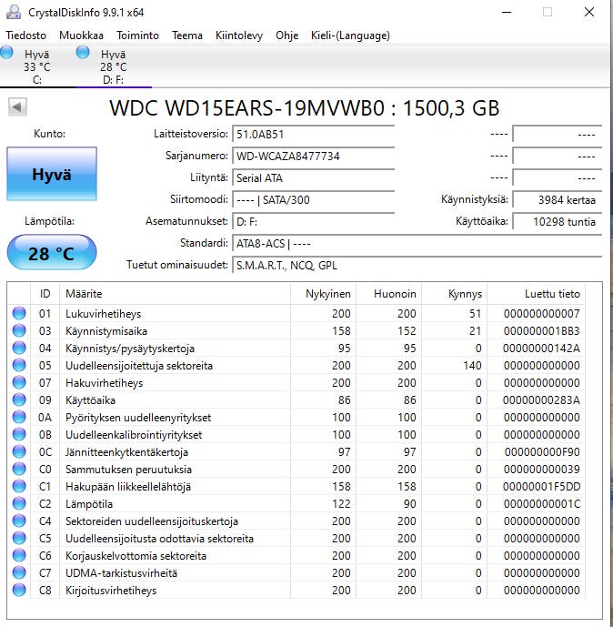Click the blue status orb for drive D: F:

pyautogui.click(x=83, y=53)
